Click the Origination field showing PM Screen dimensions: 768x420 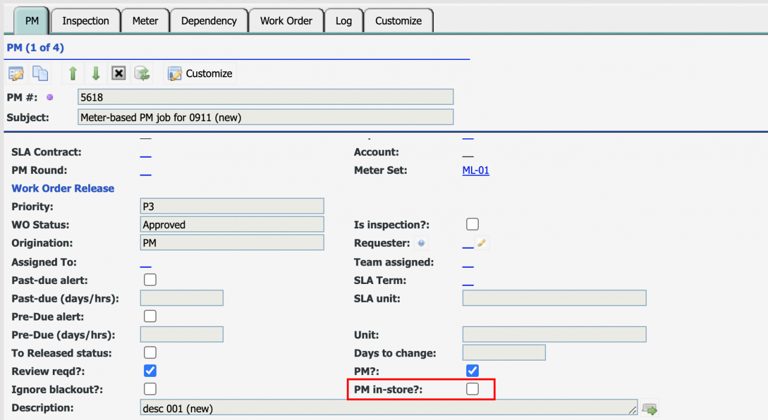[x=232, y=243]
